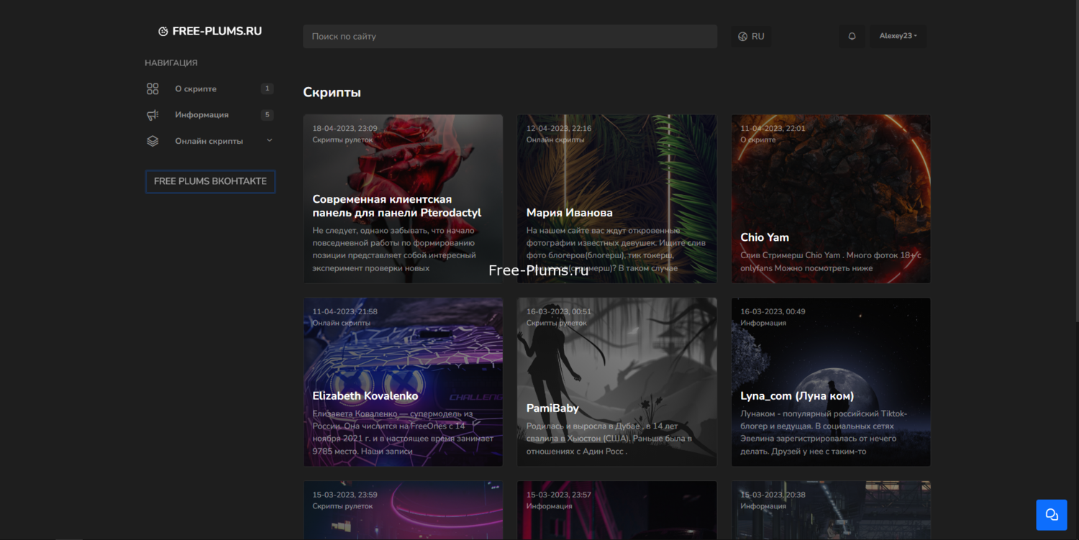Open the card dated 15-03-2023, 20:38

(831, 511)
